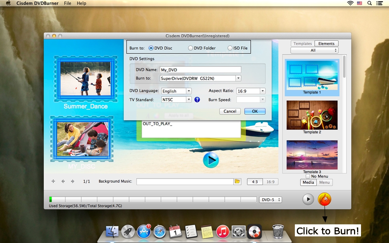Image resolution: width=389 pixels, height=243 pixels.
Task: Switch menu aspect to 16:9 toggle
Action: click(270, 182)
